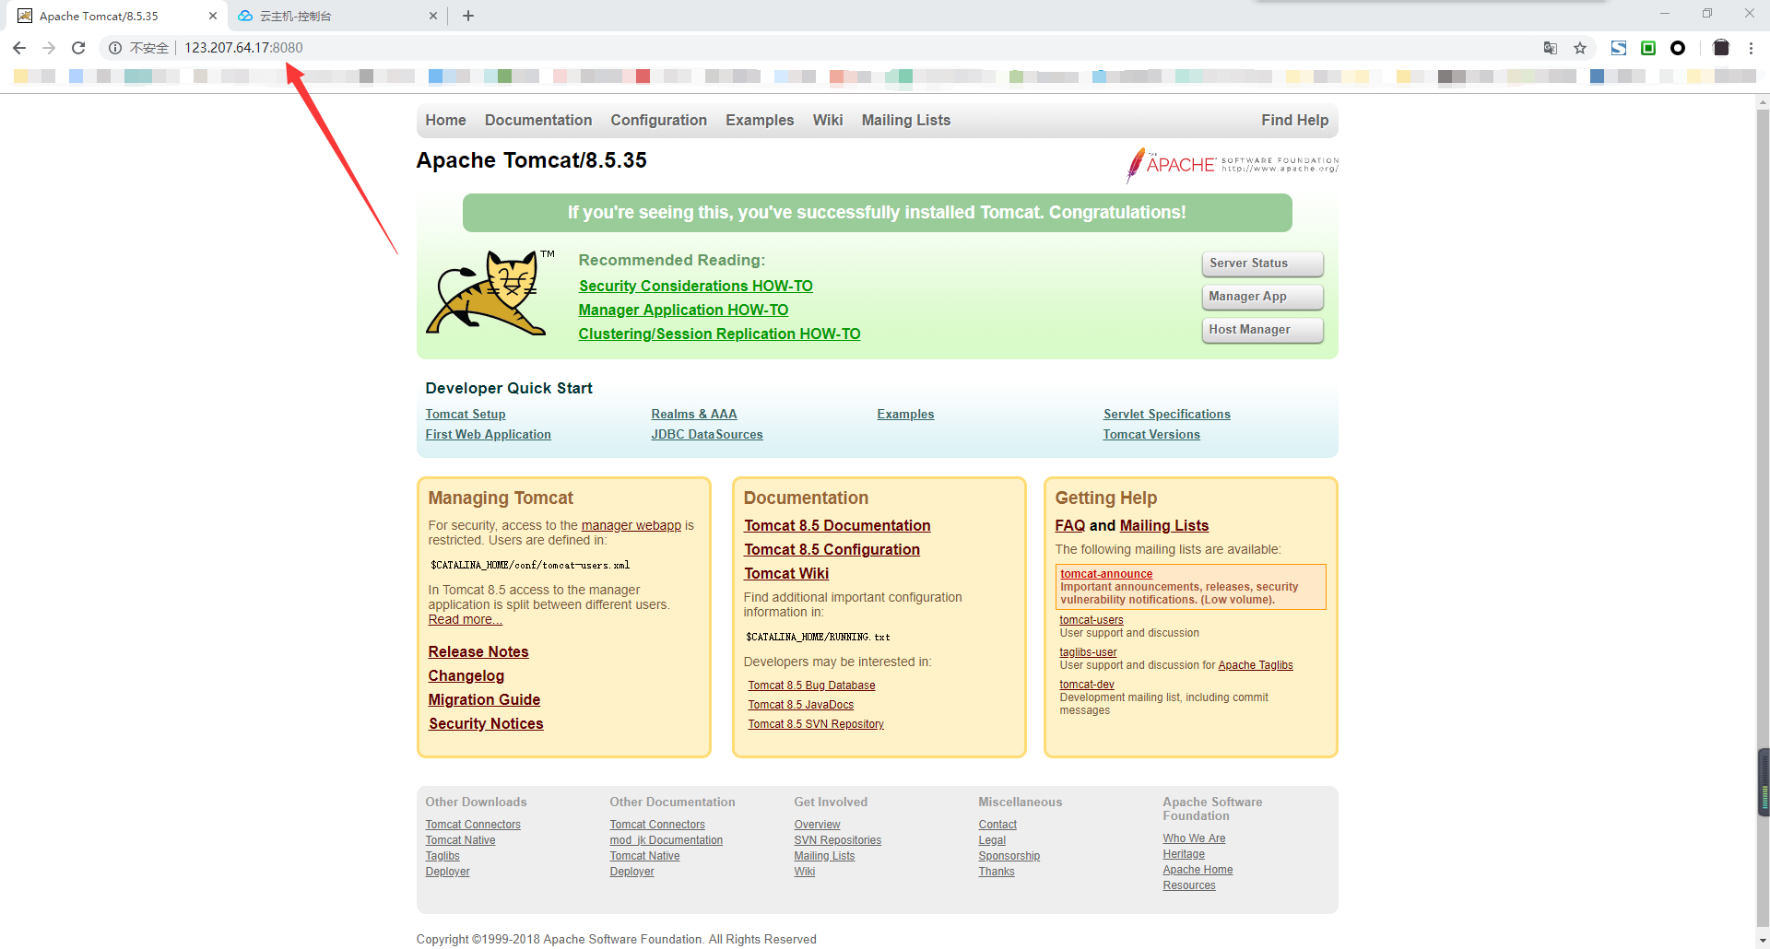Go back with the browser back arrow
Screen dimensions: 1770x949
19,48
